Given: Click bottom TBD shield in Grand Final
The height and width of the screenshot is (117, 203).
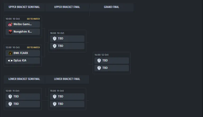Looking at the screenshot, I should pyautogui.click(x=99, y=68).
